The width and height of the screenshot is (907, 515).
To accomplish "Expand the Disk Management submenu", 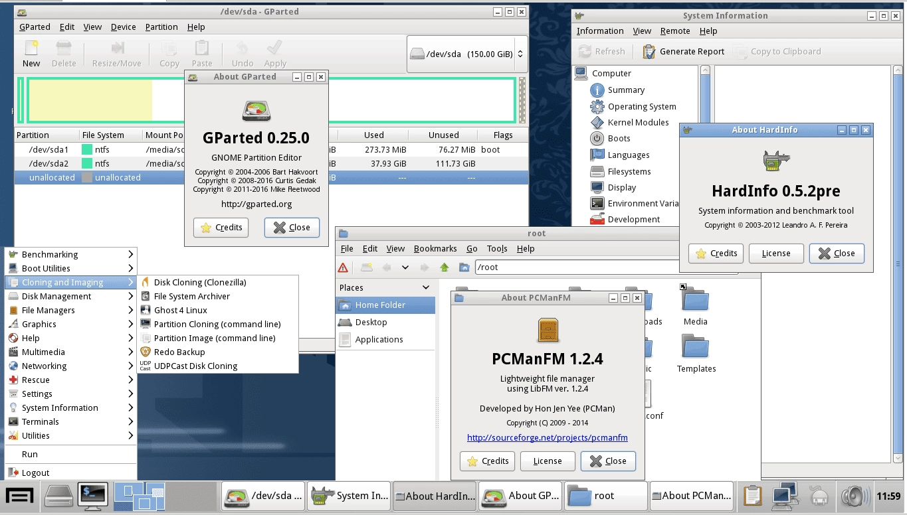I will pyautogui.click(x=70, y=296).
